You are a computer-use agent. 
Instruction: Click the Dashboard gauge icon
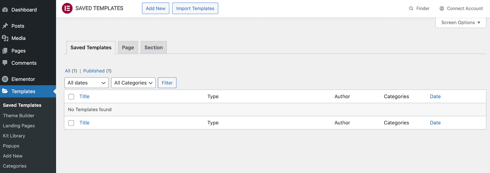5,10
